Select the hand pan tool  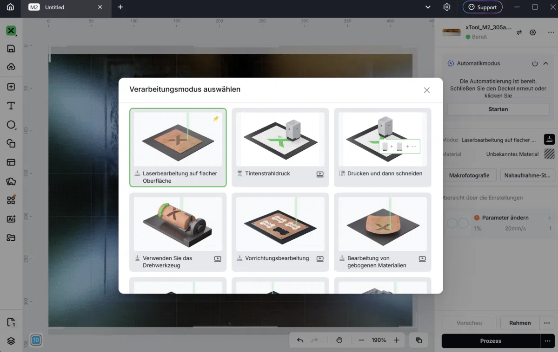[x=339, y=340]
